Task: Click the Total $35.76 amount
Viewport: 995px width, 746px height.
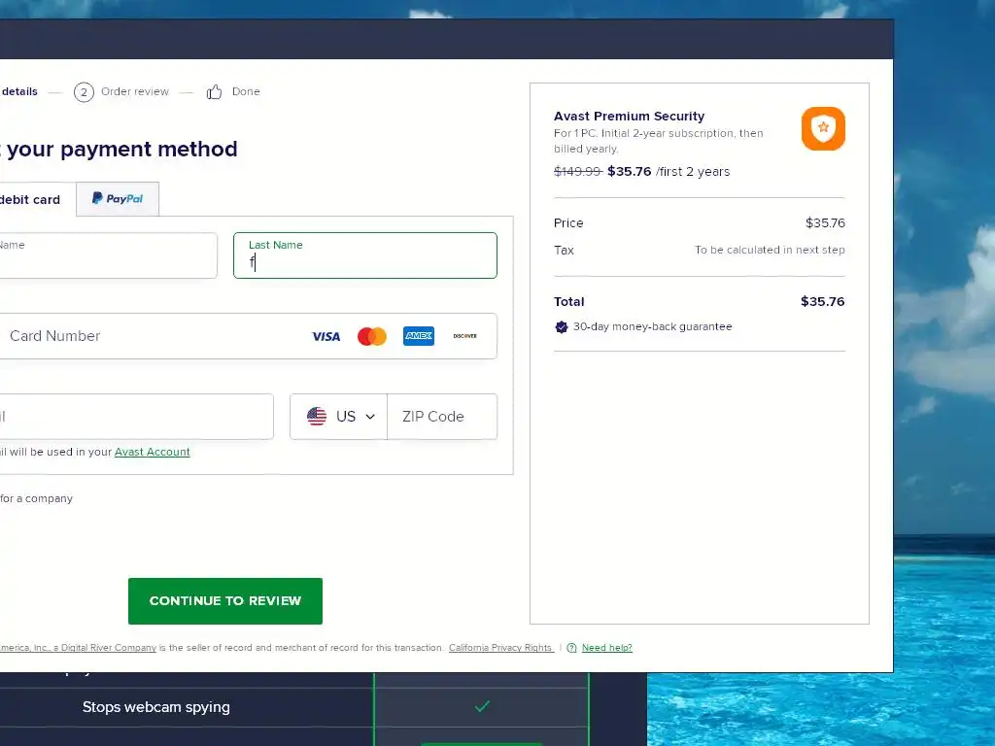Action: [822, 301]
